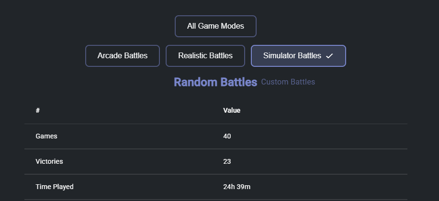Image resolution: width=439 pixels, height=201 pixels.
Task: Click the Games value of 40
Action: [x=227, y=136]
